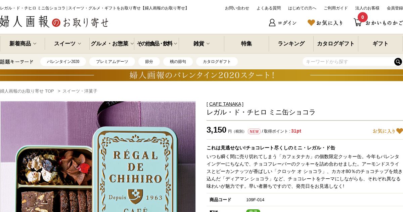Click the cart item count badge

coord(363,17)
